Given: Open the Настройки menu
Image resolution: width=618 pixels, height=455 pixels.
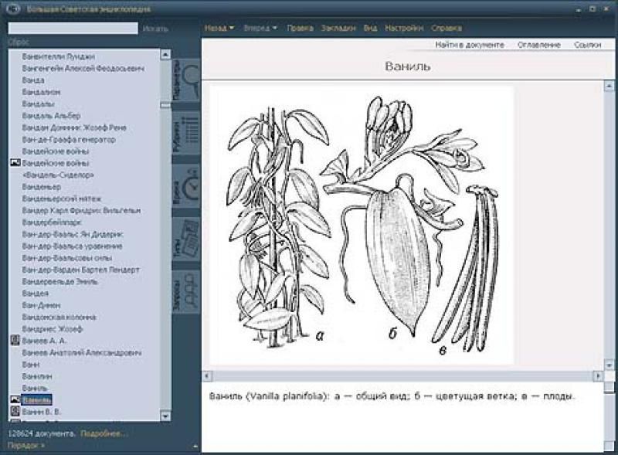Looking at the screenshot, I should click(404, 29).
